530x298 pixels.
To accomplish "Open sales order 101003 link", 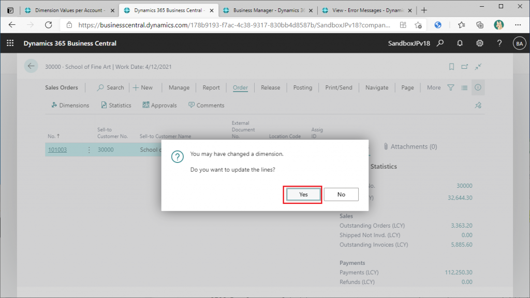I will (57, 150).
